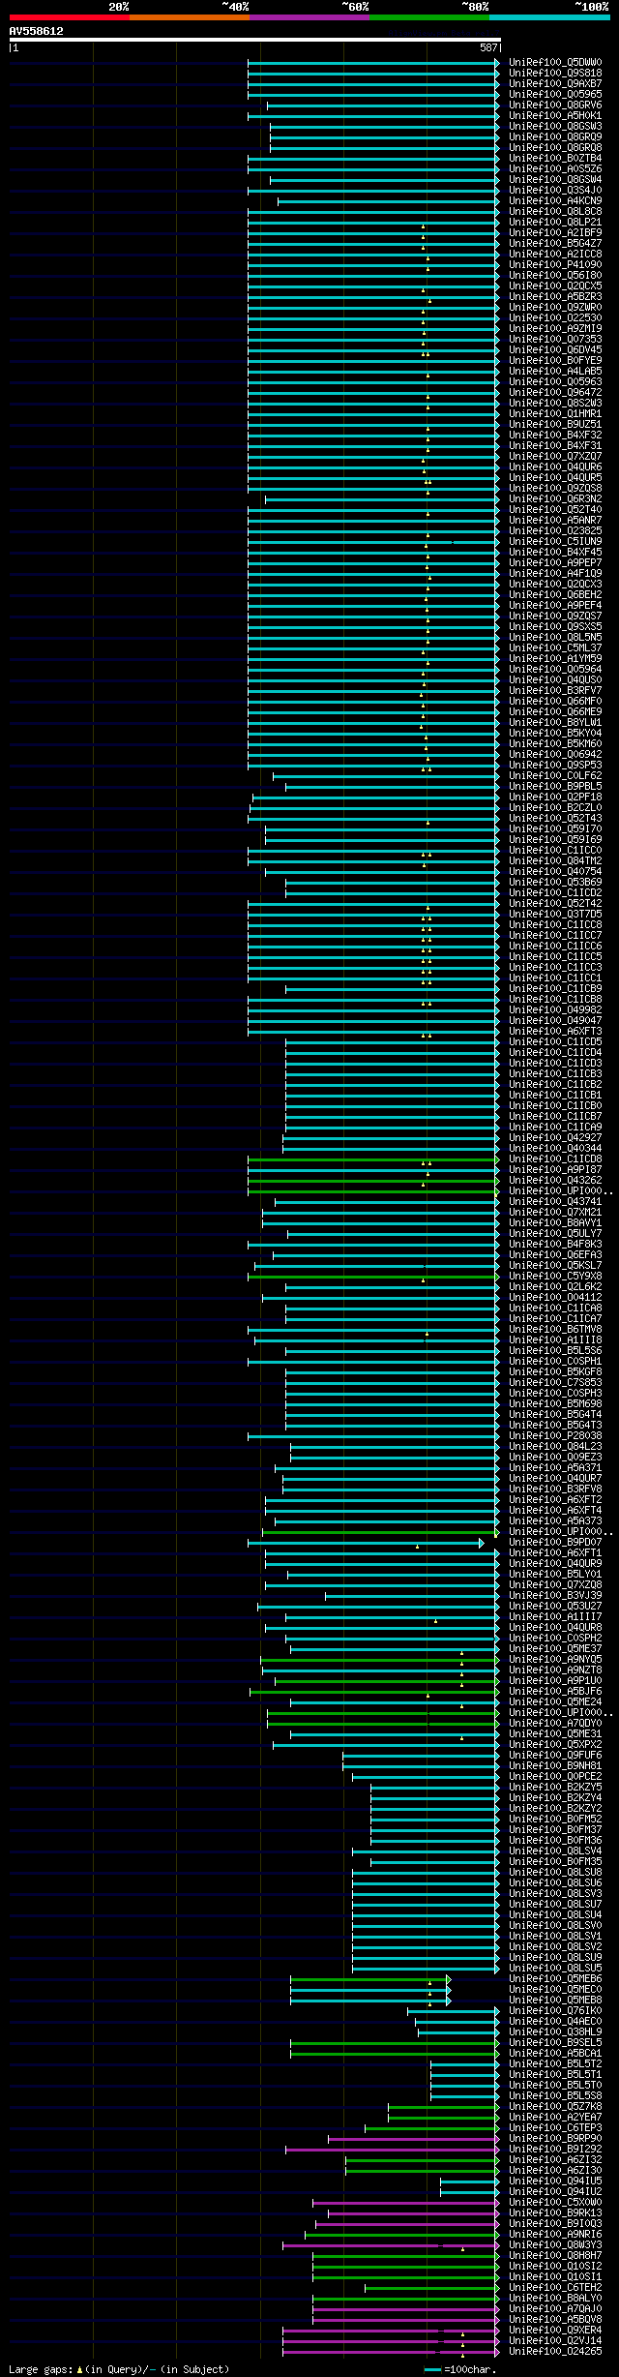
Task: Select the label UniRef100_B9PD07
Action: click(x=555, y=1543)
